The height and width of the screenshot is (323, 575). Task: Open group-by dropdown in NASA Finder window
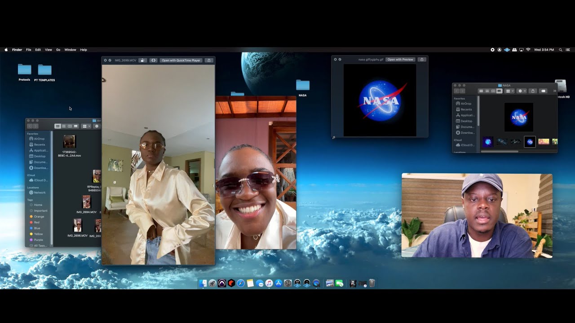click(x=509, y=91)
